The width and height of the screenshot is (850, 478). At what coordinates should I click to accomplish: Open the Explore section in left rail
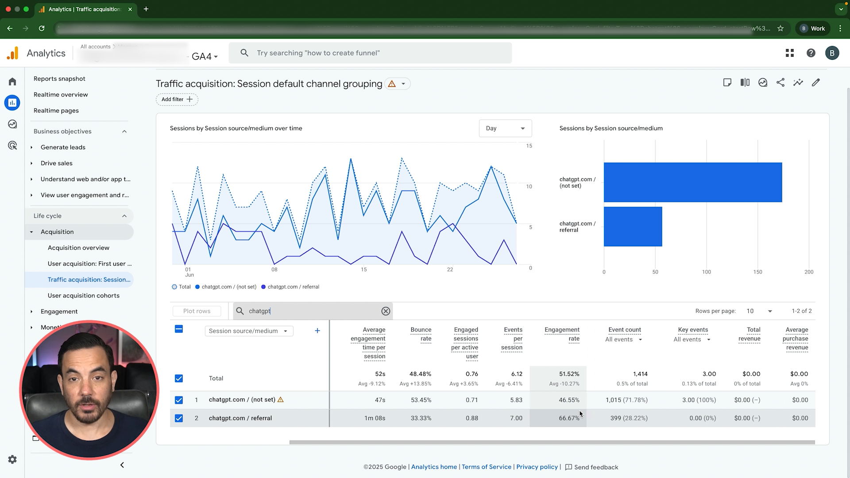point(12,124)
